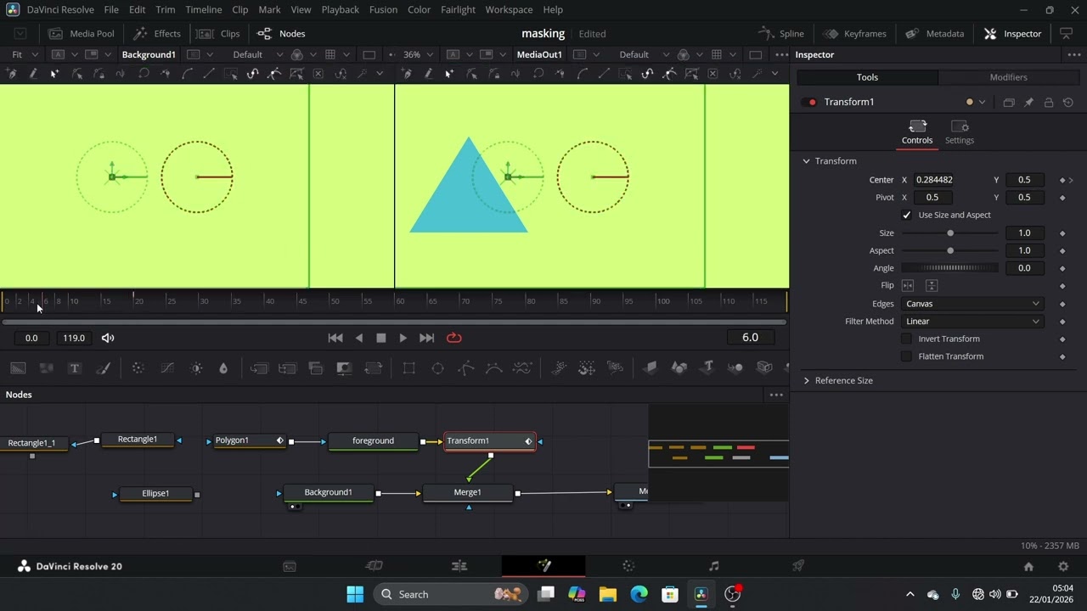The height and width of the screenshot is (611, 1087).
Task: Toggle loop playback button
Action: pyautogui.click(x=454, y=338)
